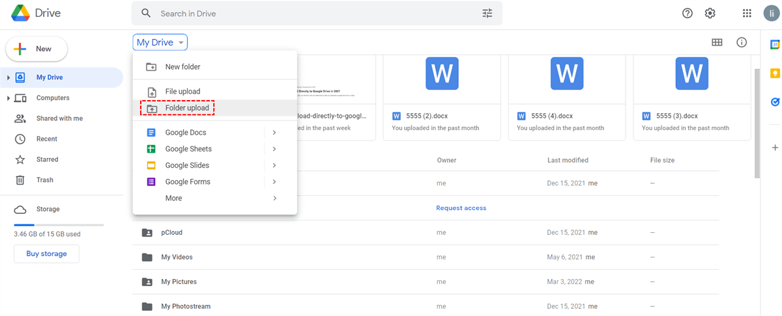782x316 pixels.
Task: Select Folder upload from the menu
Action: point(187,108)
